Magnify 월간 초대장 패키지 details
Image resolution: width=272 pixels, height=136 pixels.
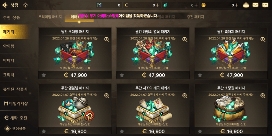pyautogui.click(x=107, y=39)
